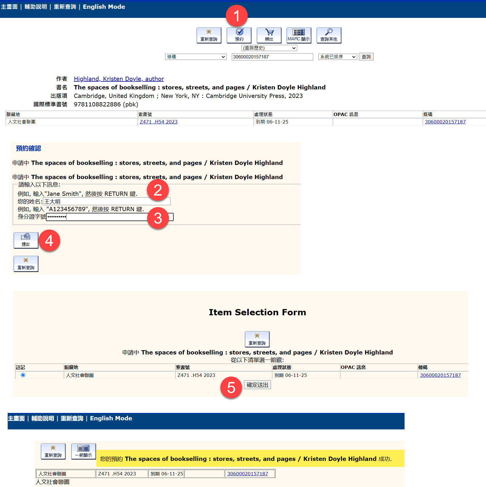This screenshot has height=487, width=486.
Task: Click the Item Selection Form heading
Action: [x=257, y=312]
